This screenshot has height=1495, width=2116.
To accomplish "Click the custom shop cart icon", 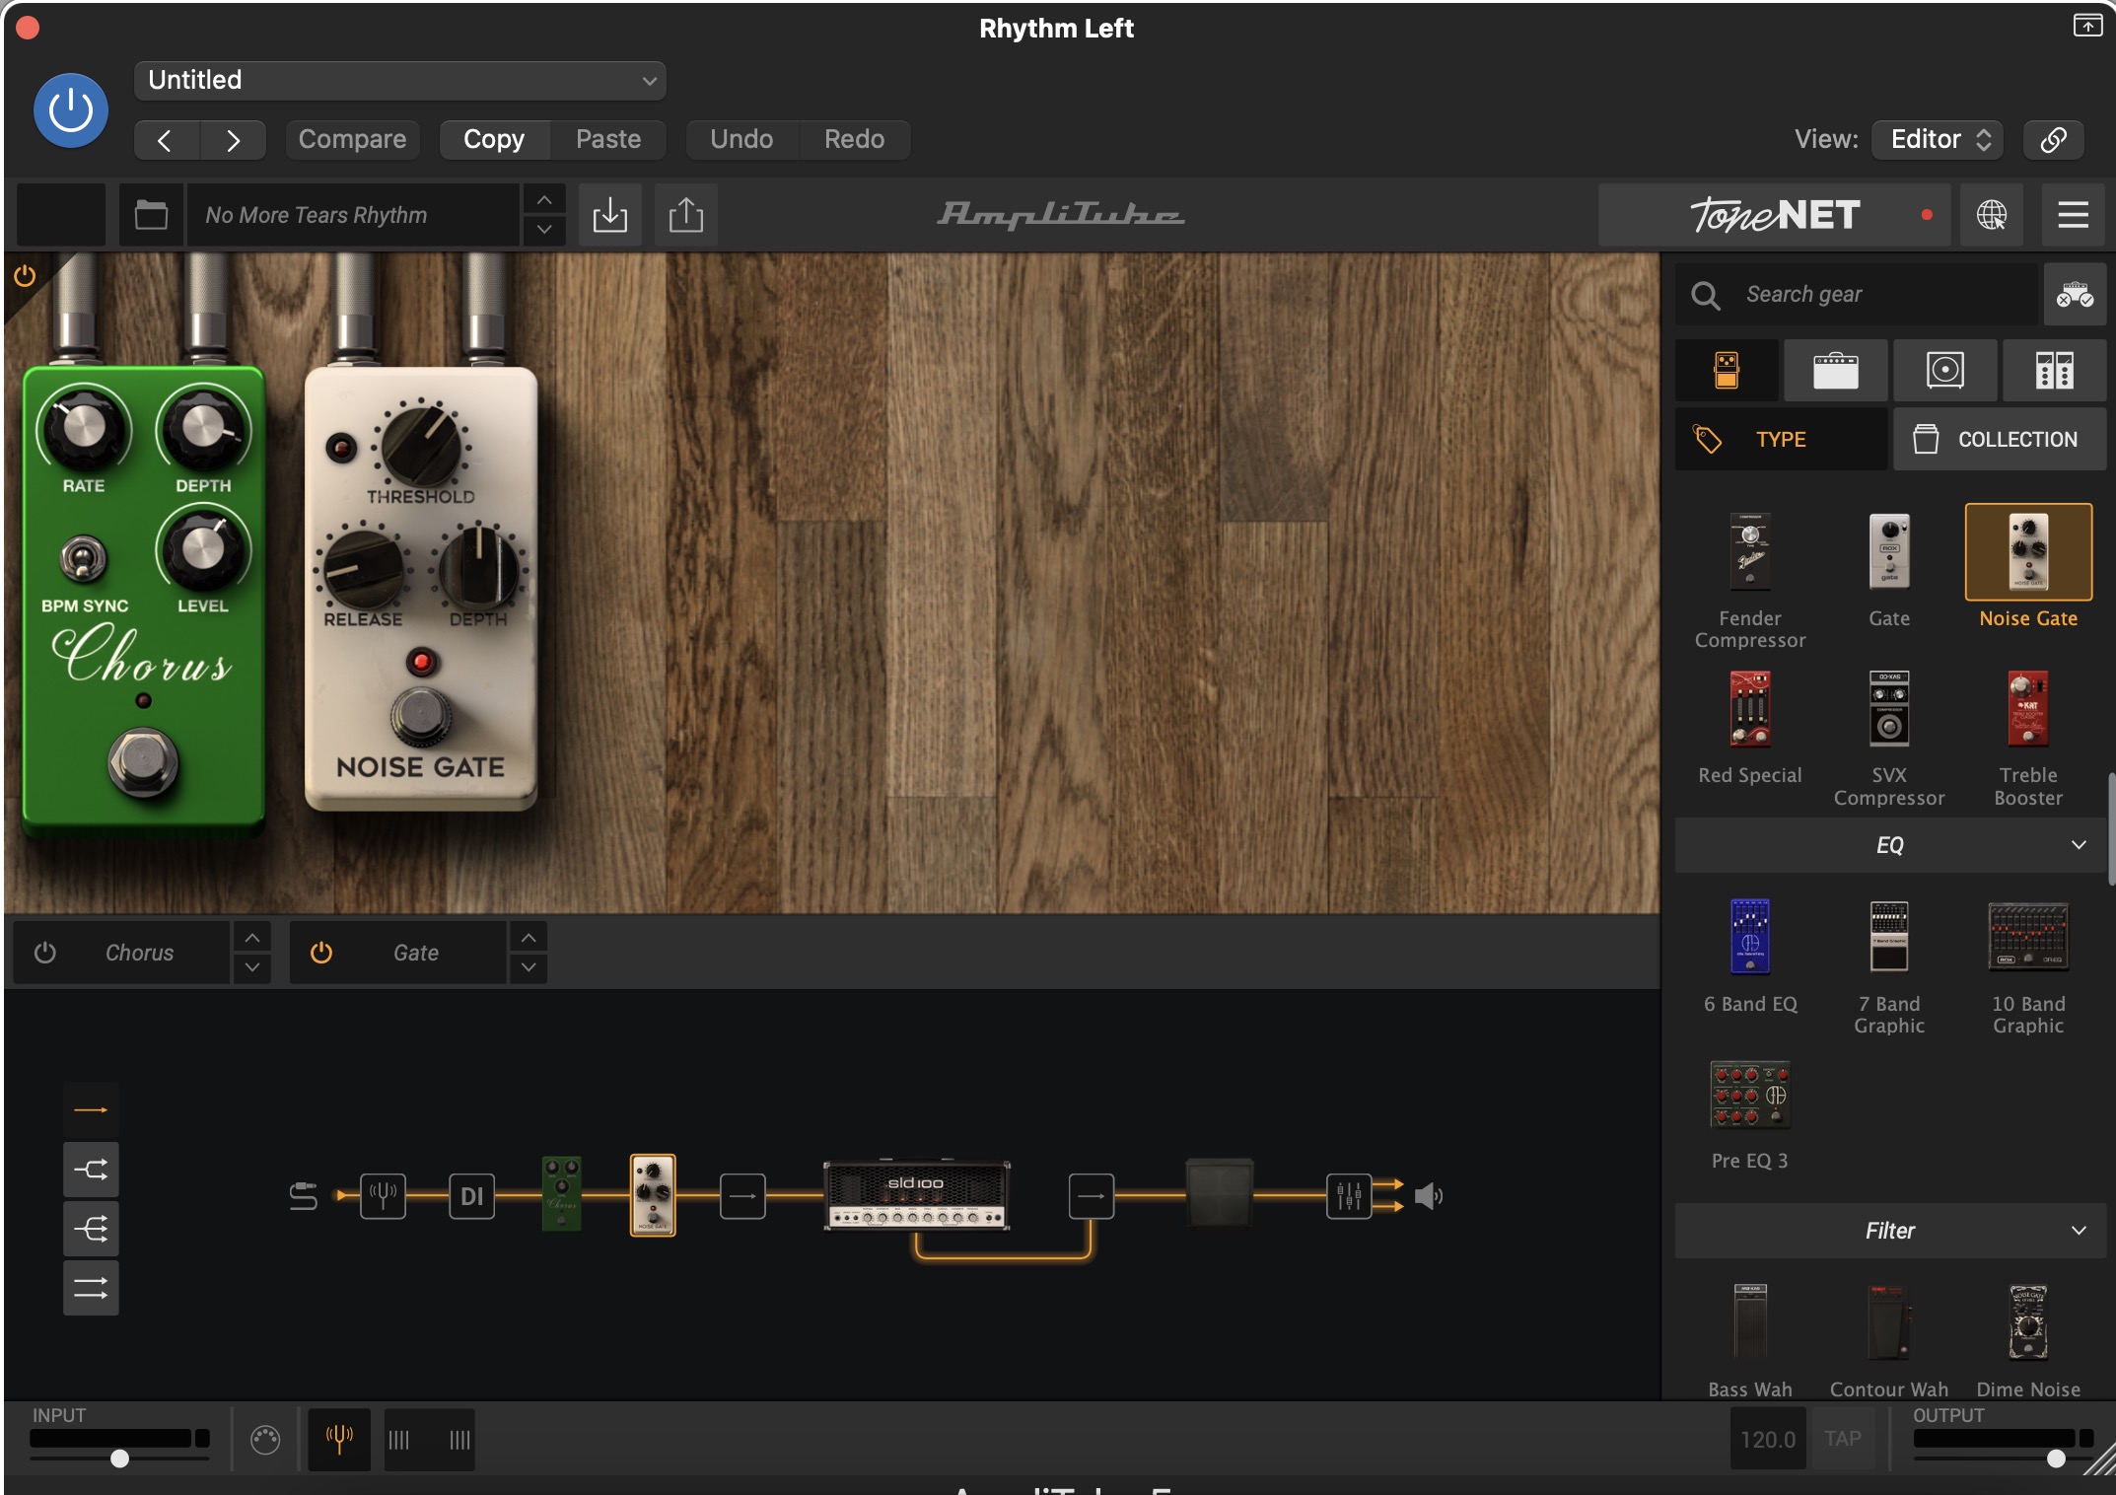I will pyautogui.click(x=2075, y=294).
